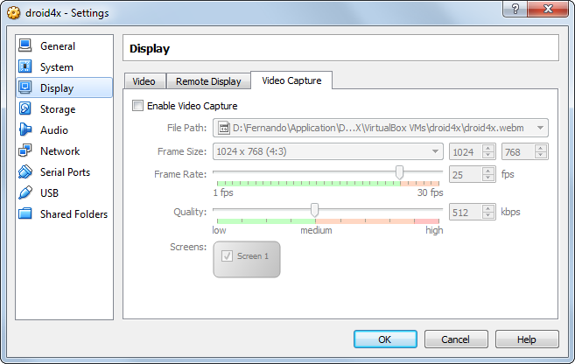Decrease the kbps quality spinner
Image resolution: width=575 pixels, height=364 pixels.
(x=487, y=215)
